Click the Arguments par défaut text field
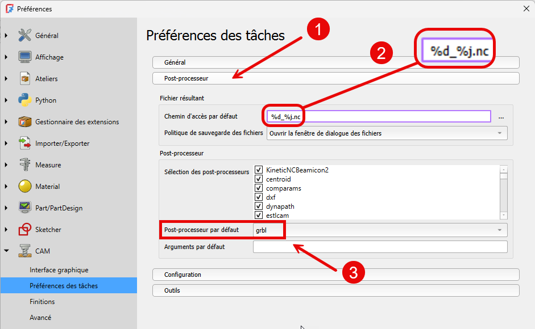The width and height of the screenshot is (535, 329). [380, 247]
